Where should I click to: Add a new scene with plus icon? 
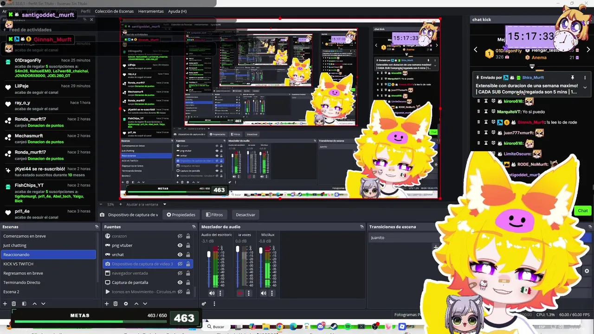(5, 304)
